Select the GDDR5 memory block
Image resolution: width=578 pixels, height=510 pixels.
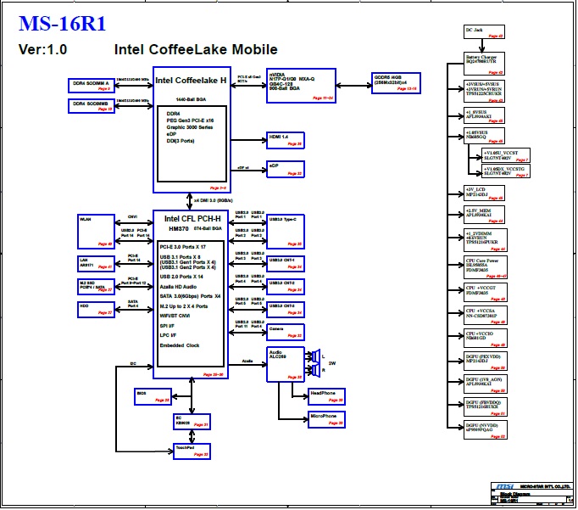pos(396,83)
